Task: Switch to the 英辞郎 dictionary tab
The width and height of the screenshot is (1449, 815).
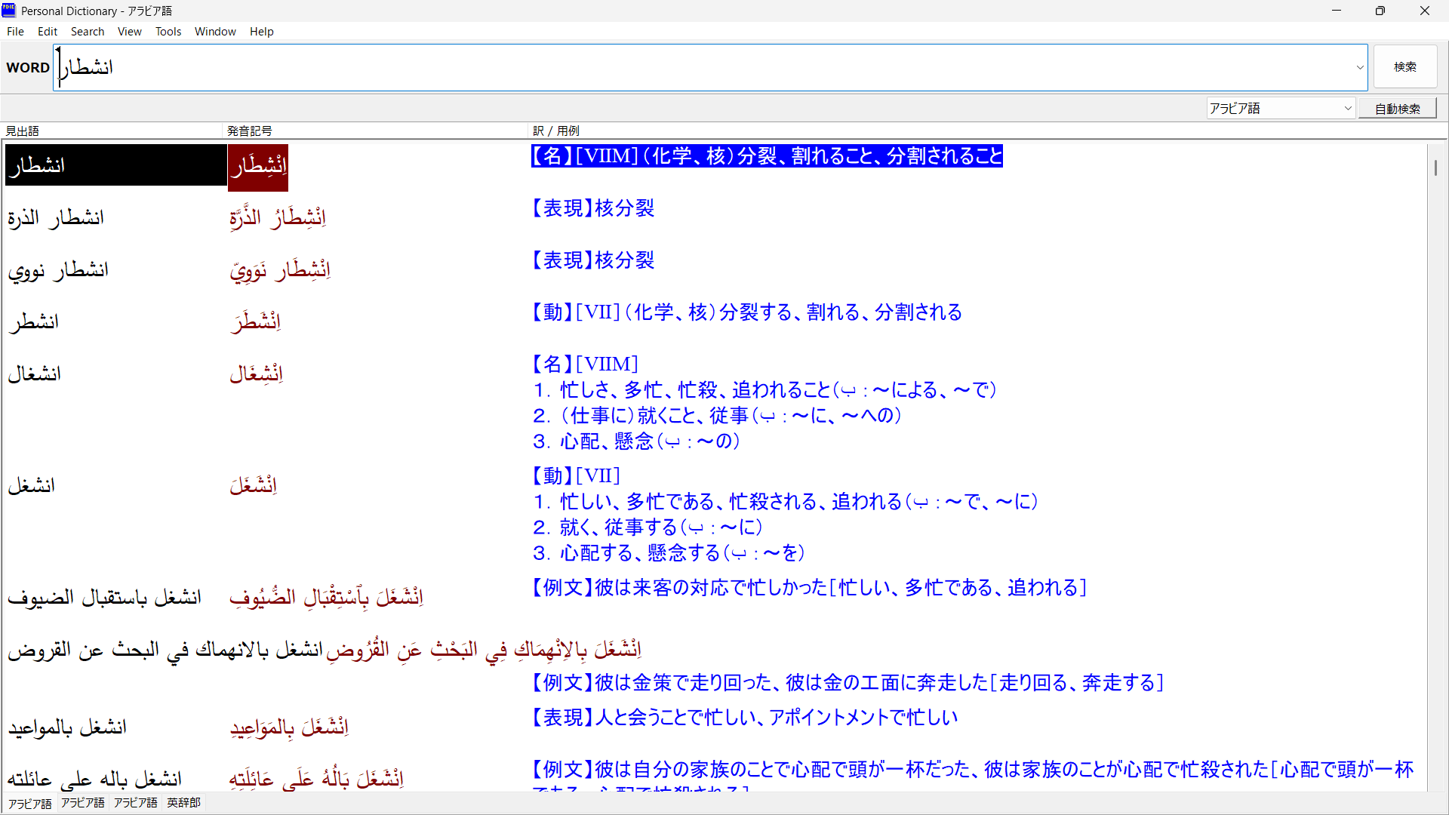Action: click(x=183, y=803)
